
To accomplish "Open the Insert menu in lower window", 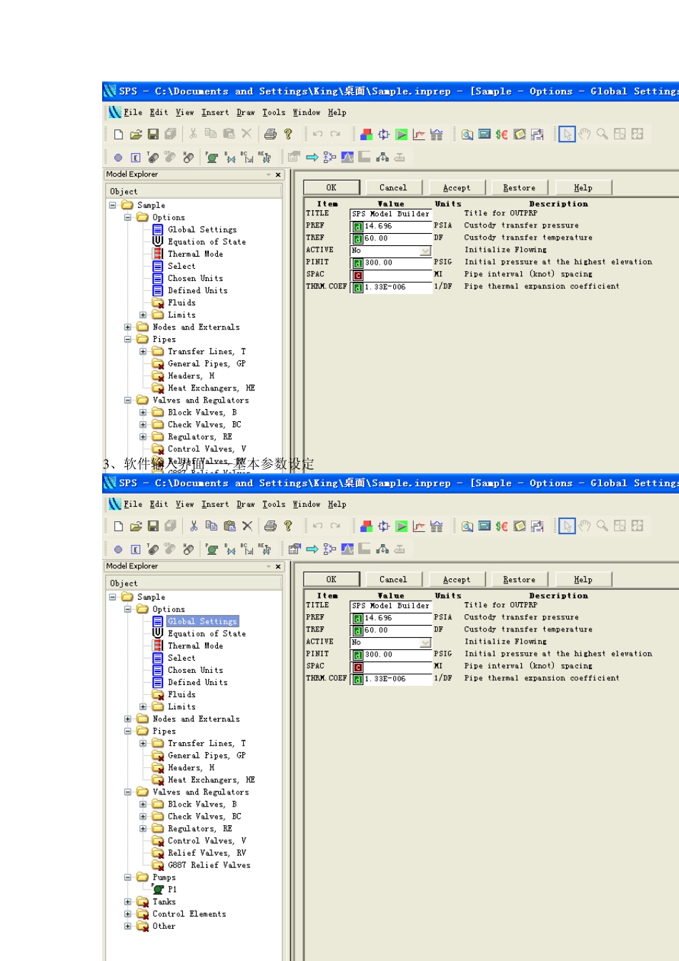I will (215, 505).
